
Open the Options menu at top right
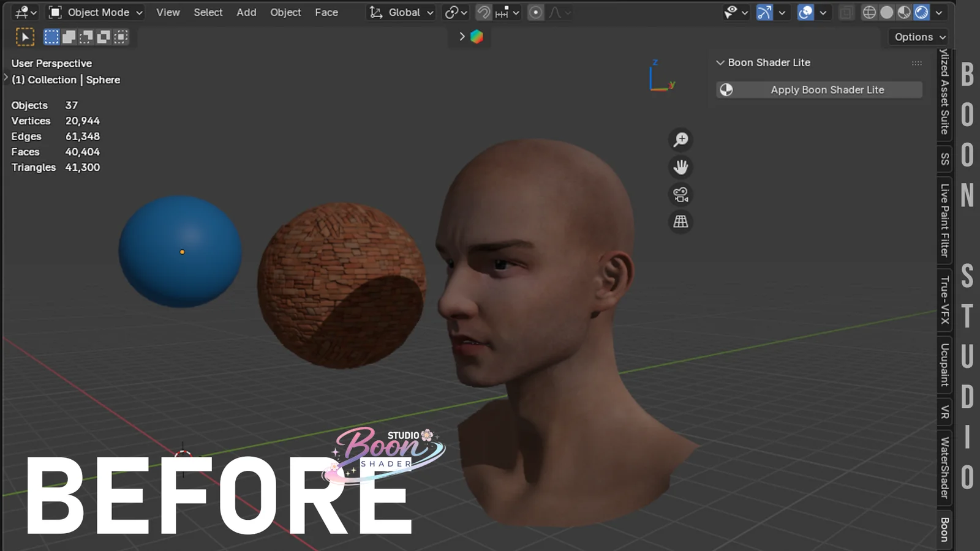pos(917,37)
